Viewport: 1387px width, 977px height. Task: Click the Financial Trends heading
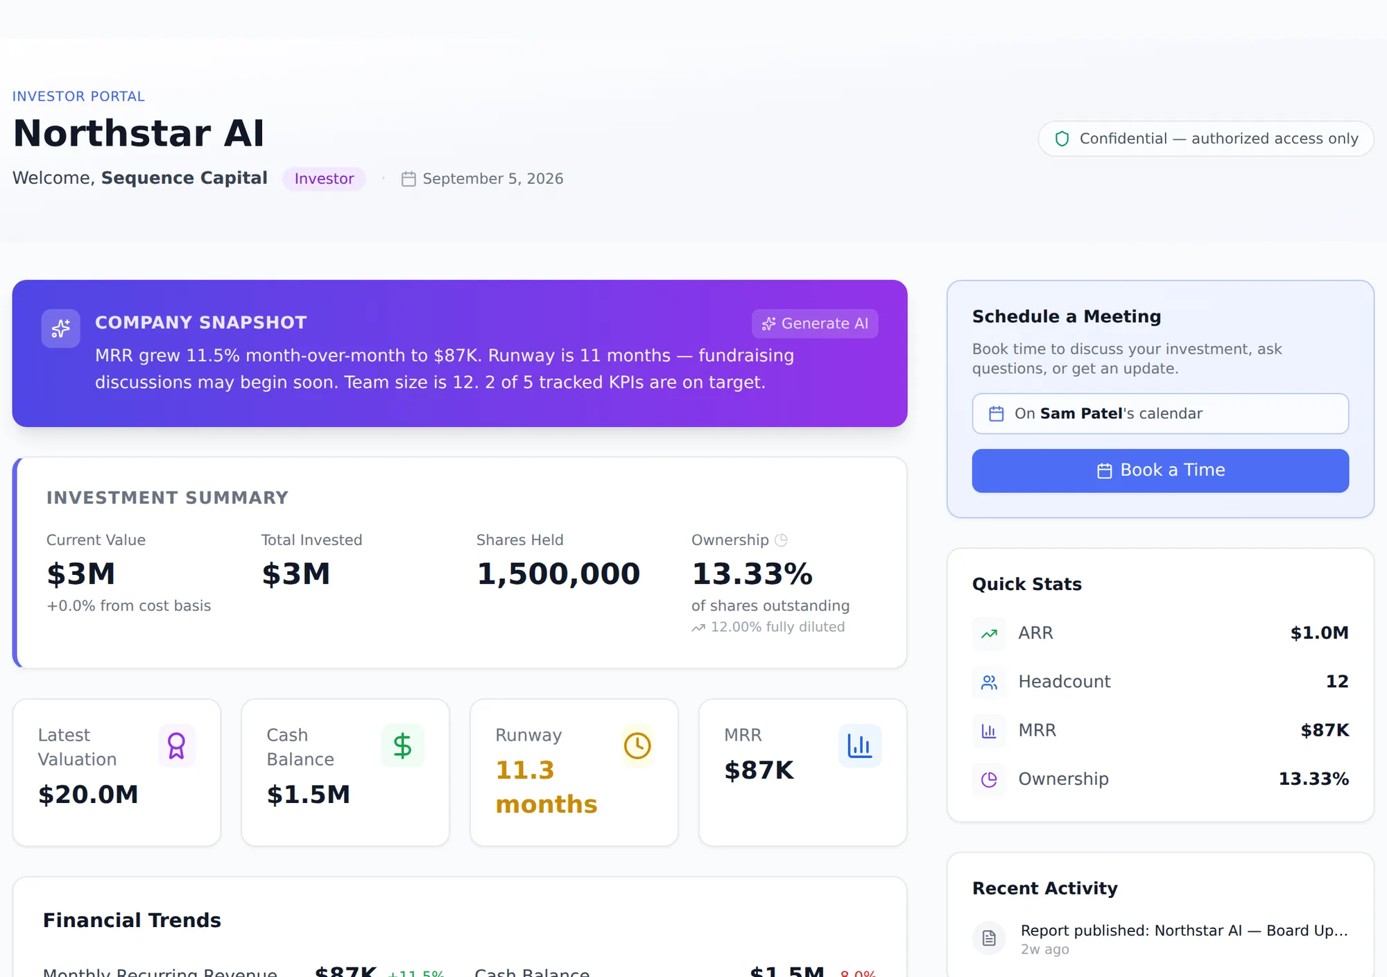(132, 921)
